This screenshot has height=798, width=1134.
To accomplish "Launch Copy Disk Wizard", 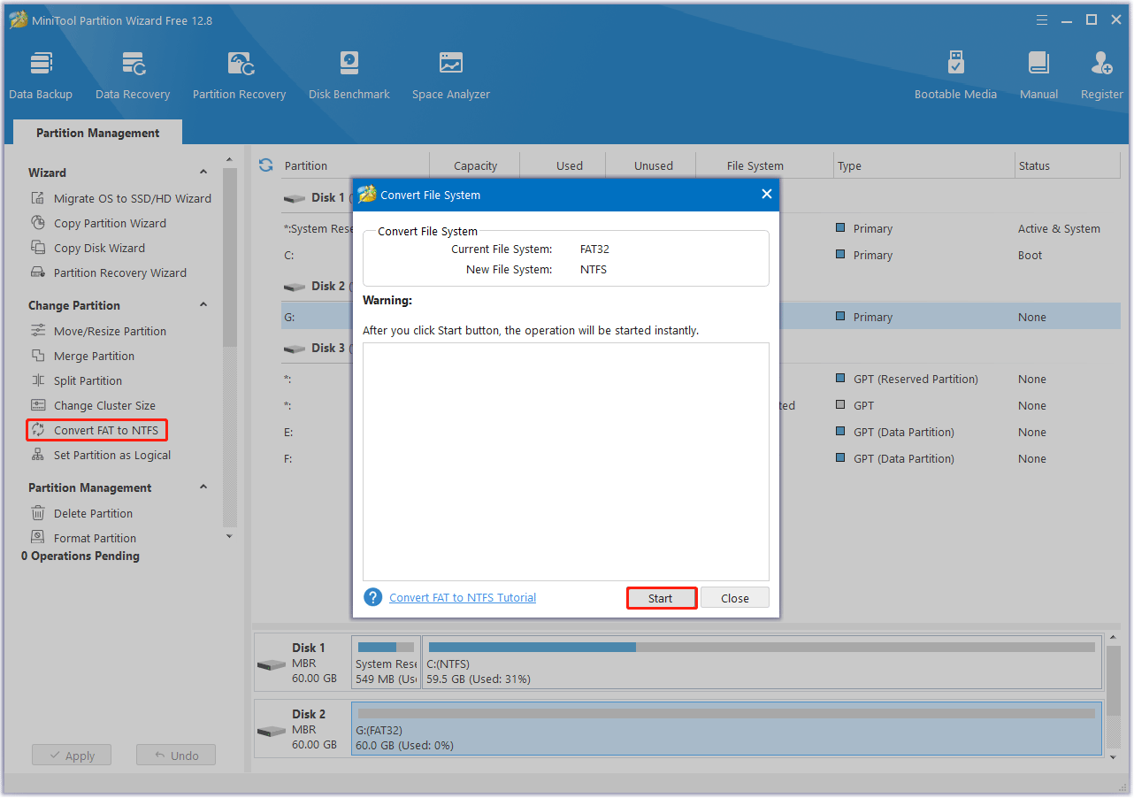I will click(x=88, y=248).
